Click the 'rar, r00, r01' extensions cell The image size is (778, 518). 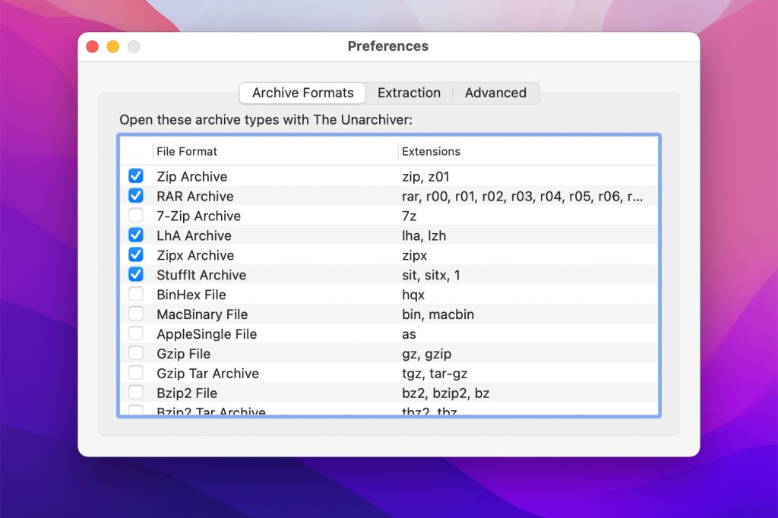coord(523,197)
